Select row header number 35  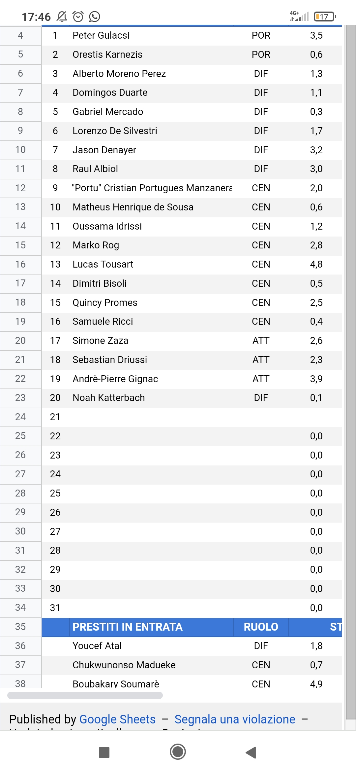[20, 627]
